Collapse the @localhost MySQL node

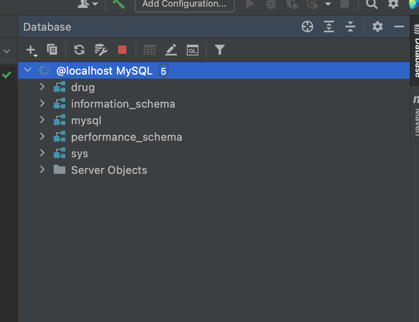tap(28, 70)
